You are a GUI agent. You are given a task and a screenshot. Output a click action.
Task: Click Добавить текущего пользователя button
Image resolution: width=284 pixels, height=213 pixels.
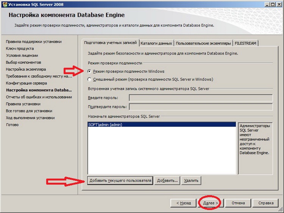click(120, 180)
